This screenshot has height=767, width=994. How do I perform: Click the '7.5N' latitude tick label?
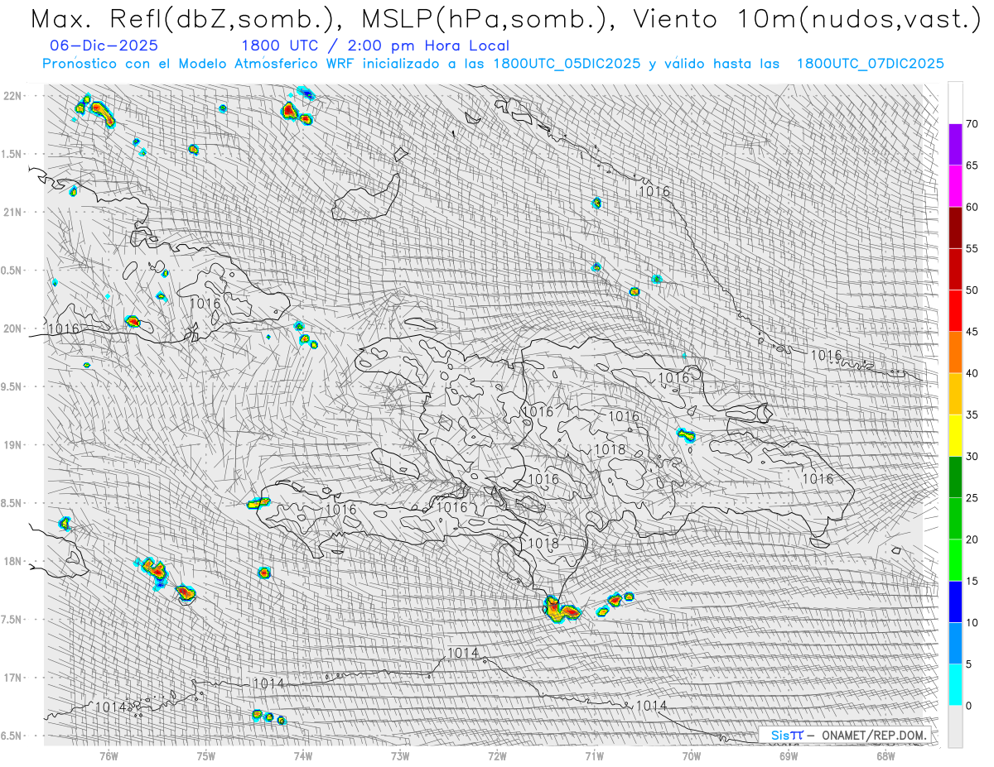pos(12,620)
